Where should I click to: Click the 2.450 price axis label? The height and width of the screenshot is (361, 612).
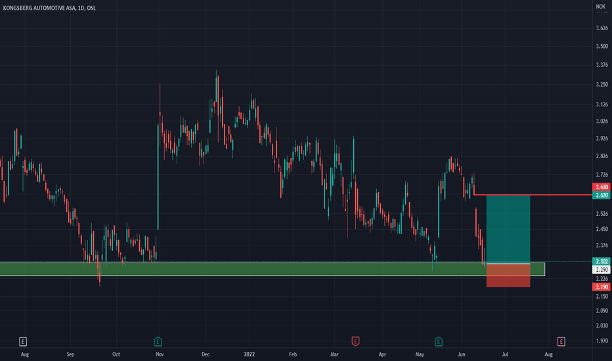pyautogui.click(x=602, y=230)
